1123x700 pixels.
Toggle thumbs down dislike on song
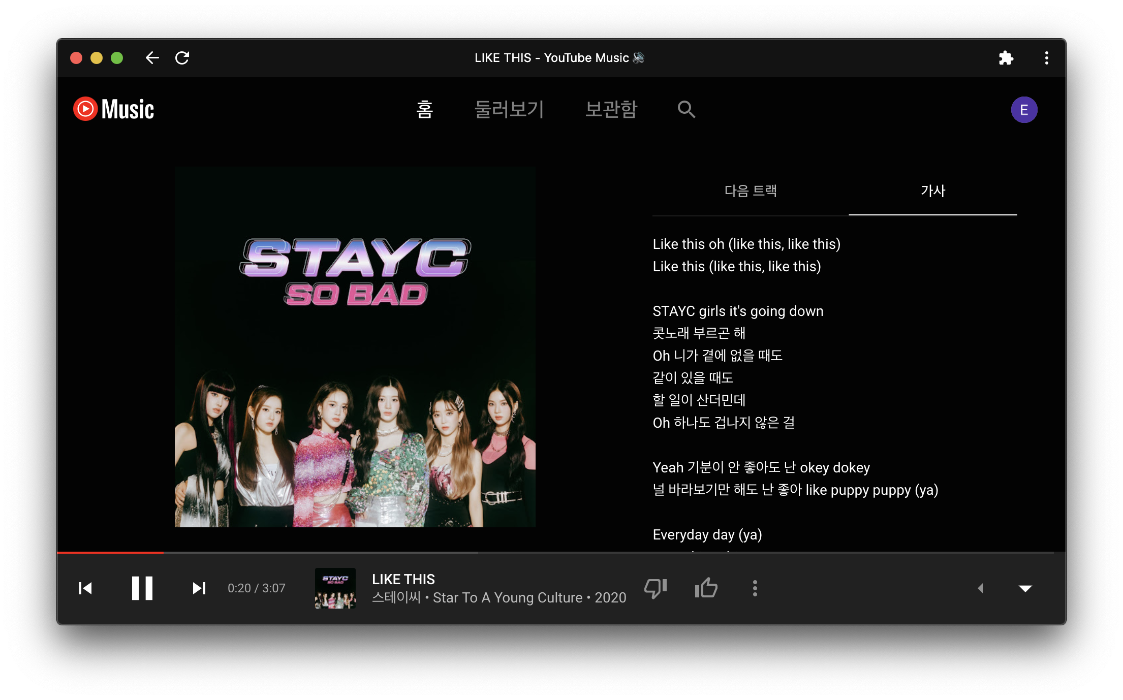(x=656, y=588)
